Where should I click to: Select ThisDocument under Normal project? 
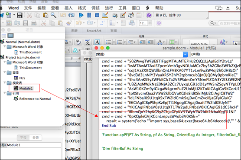pos(30,52)
